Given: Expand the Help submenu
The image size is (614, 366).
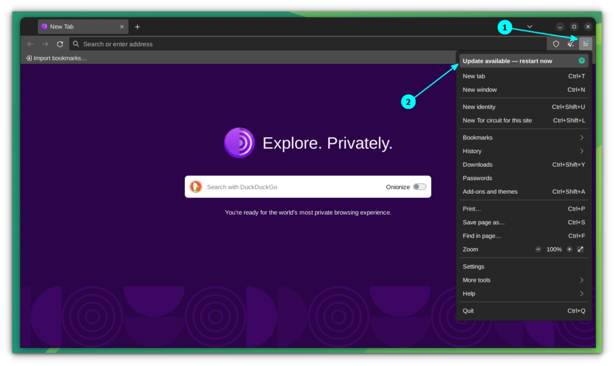Looking at the screenshot, I should [x=523, y=294].
